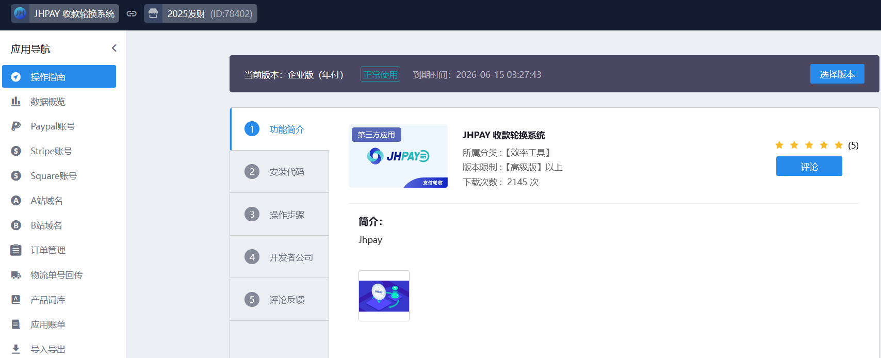Image resolution: width=881 pixels, height=358 pixels.
Task: Click the 数据概览 bar chart icon
Action: 16,102
